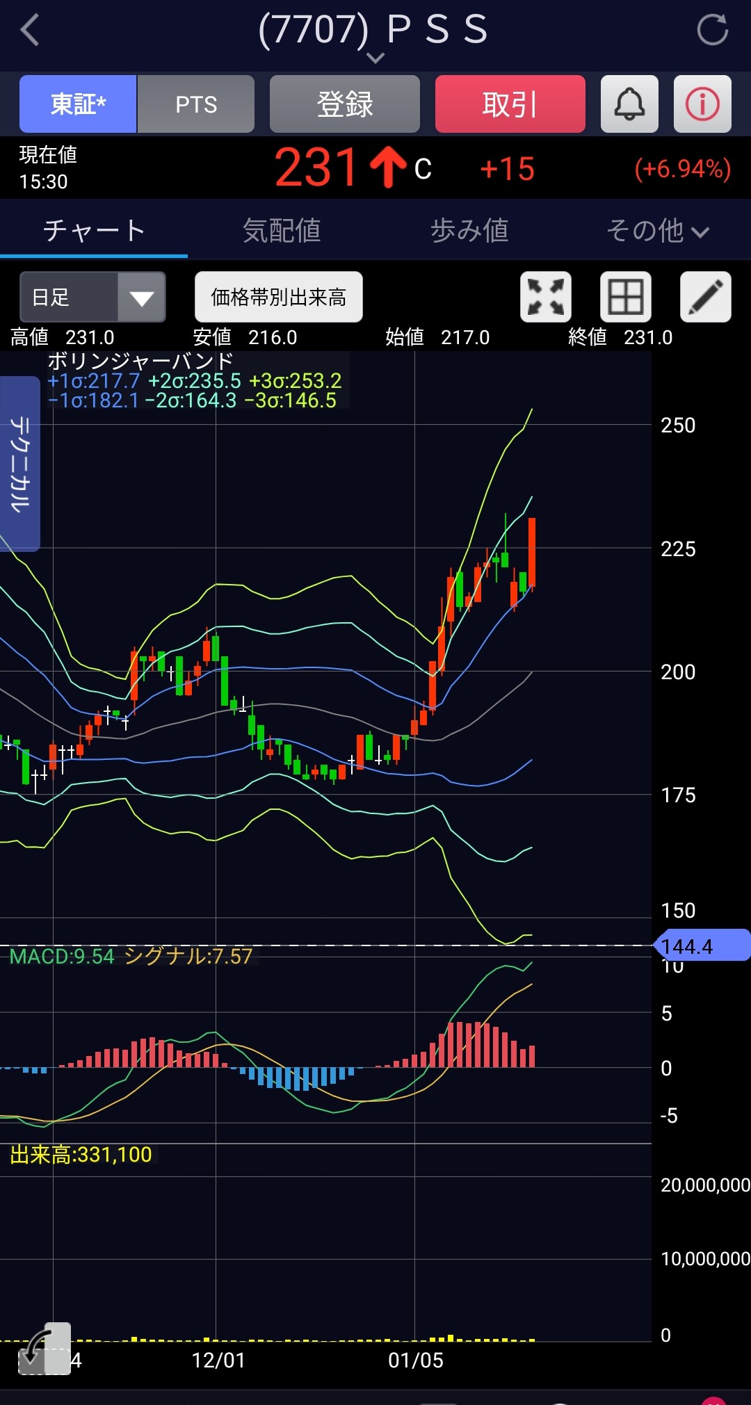Tap the 144.4 price marker on axis
751x1405 pixels.
(x=701, y=945)
